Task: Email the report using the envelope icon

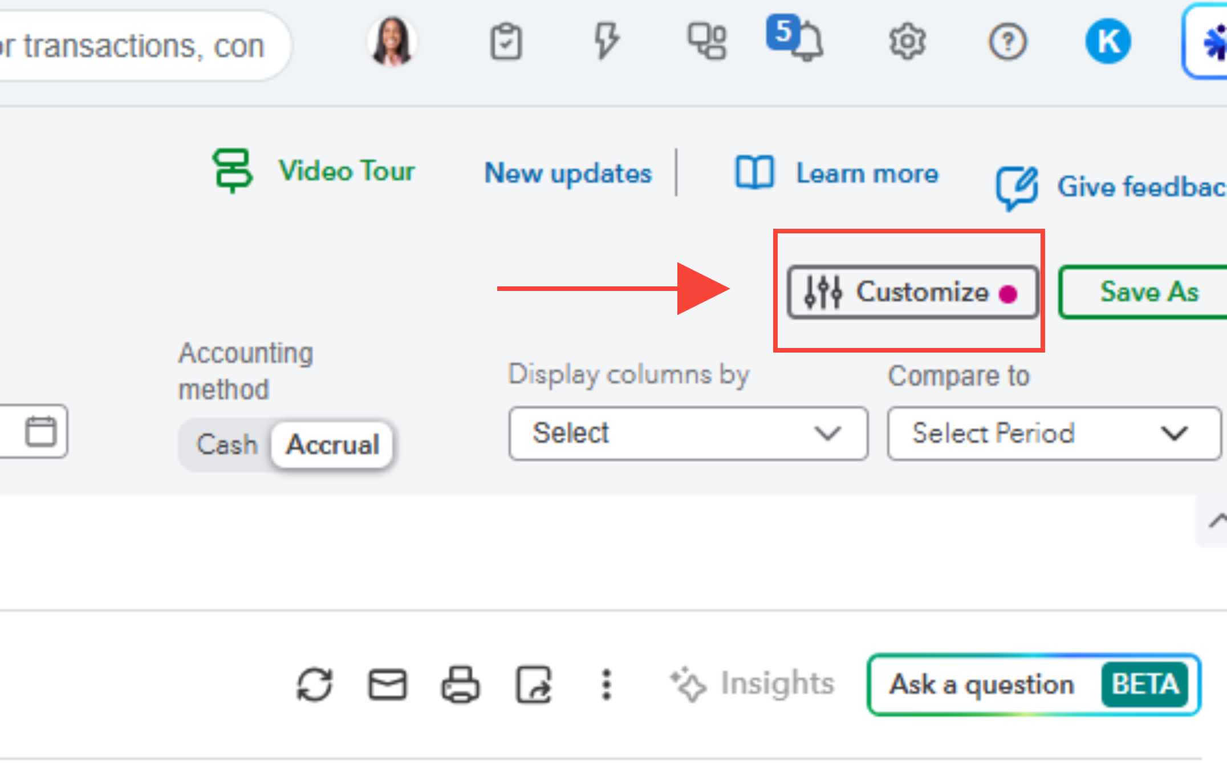Action: click(388, 684)
